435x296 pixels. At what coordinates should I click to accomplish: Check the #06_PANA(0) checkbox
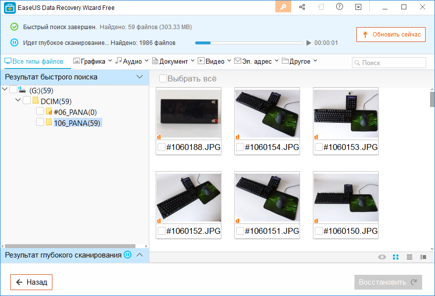pyautogui.click(x=40, y=111)
